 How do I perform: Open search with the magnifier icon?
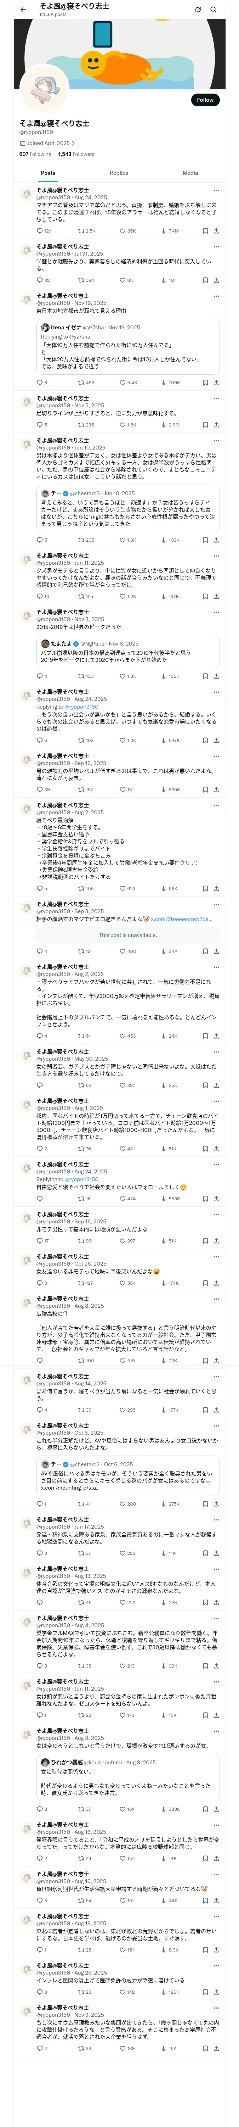click(214, 9)
